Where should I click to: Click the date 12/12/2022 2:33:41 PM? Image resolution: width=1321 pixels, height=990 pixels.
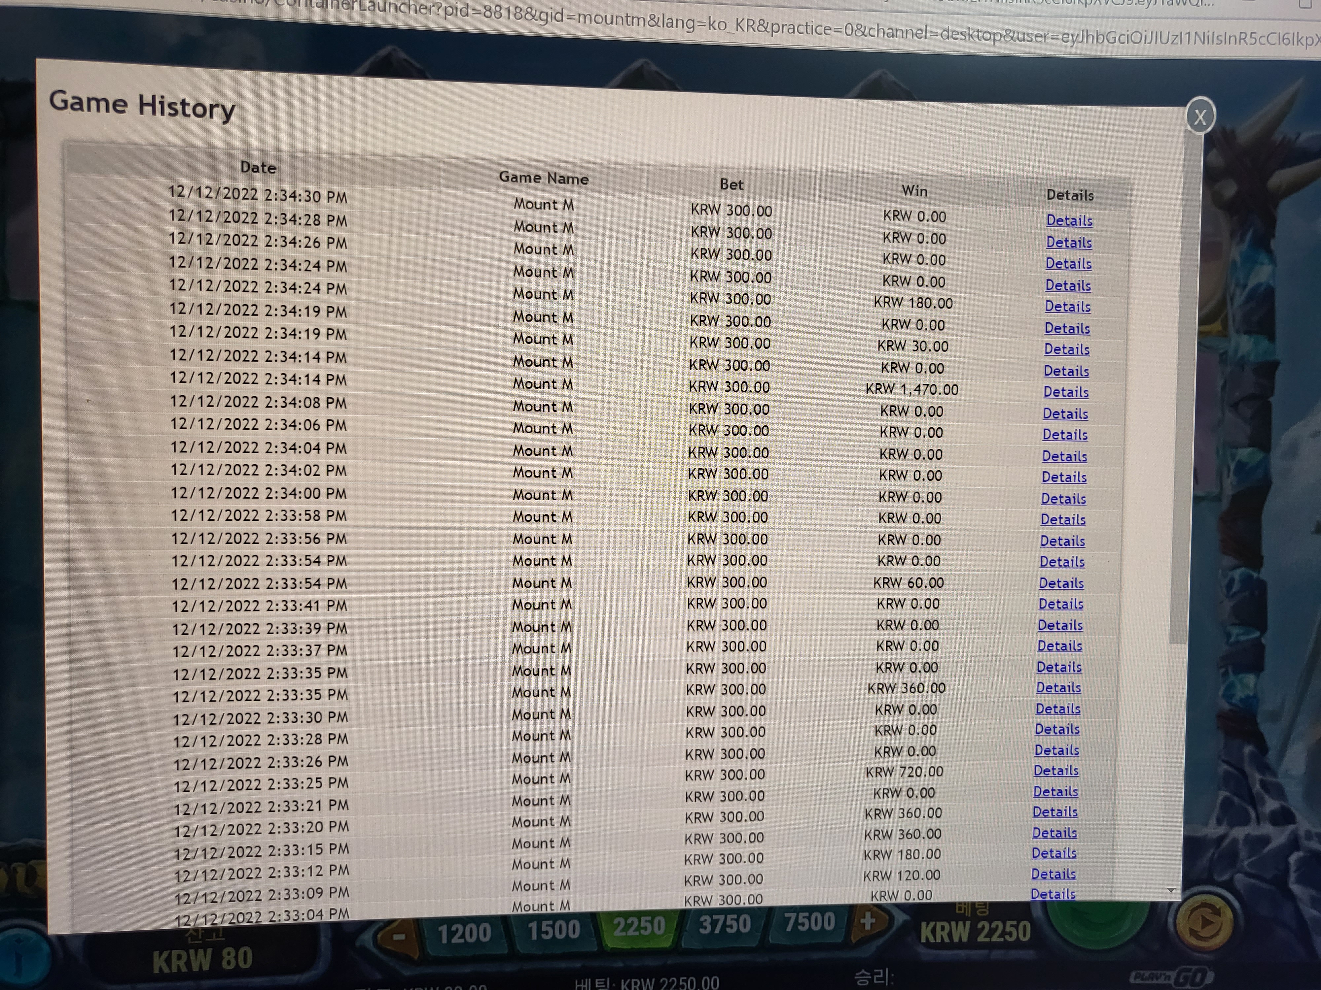tap(259, 606)
